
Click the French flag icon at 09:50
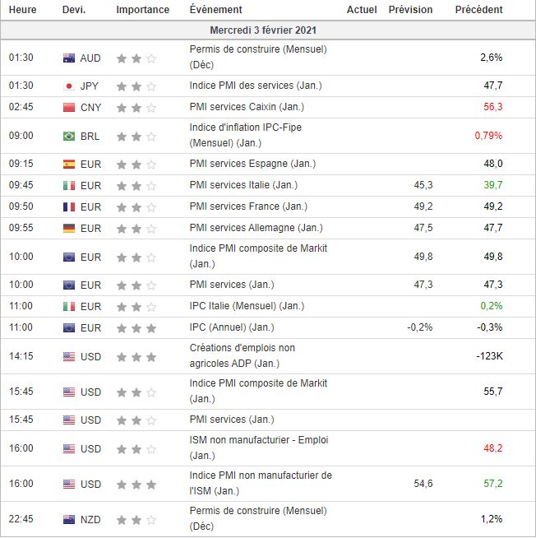(x=69, y=206)
